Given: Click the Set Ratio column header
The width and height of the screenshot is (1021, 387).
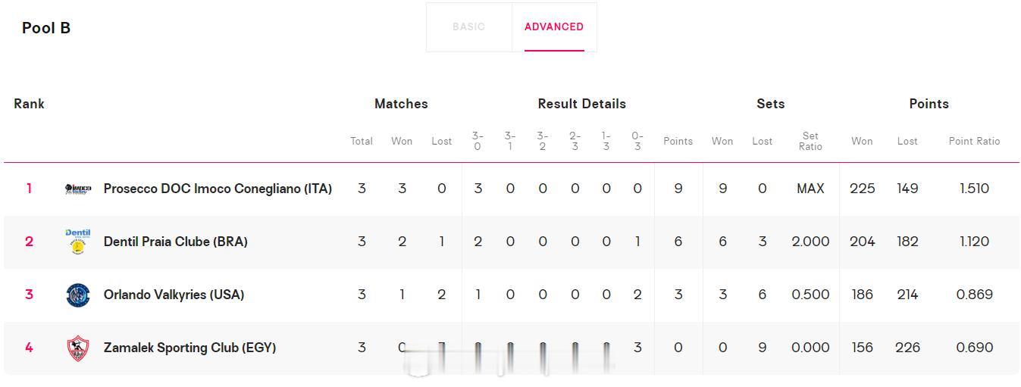Looking at the screenshot, I should [x=810, y=141].
